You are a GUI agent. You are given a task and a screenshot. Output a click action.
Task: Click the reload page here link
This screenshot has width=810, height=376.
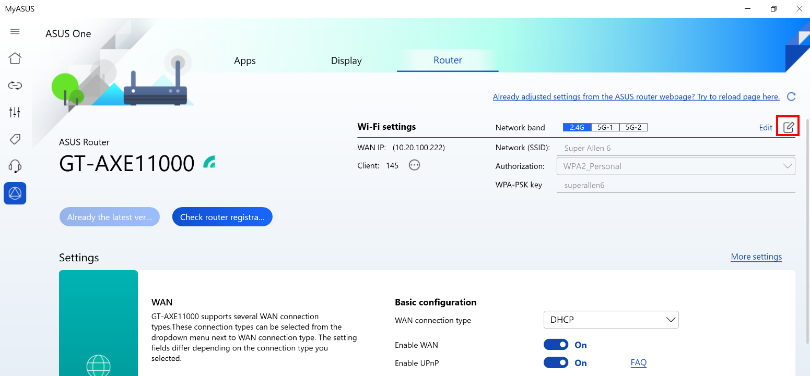coord(636,96)
